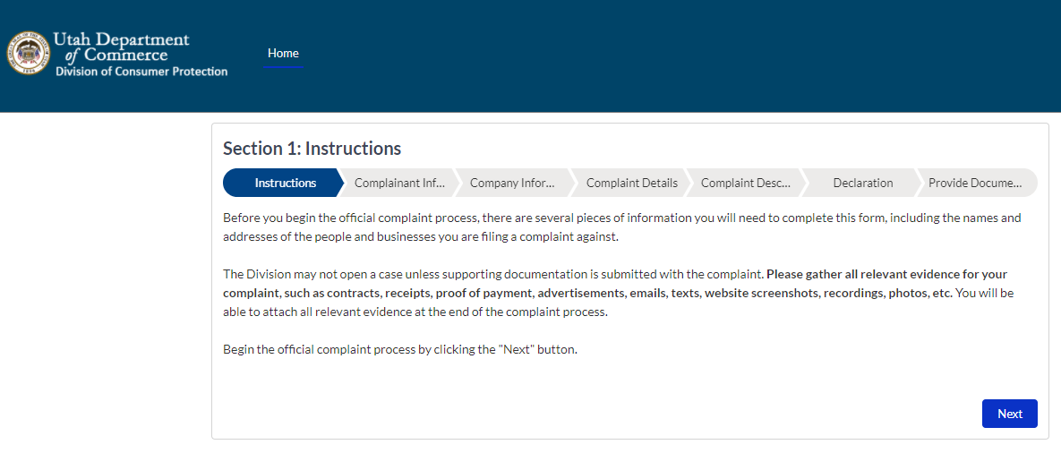Go to the Complaint Description step
The image size is (1061, 453).
click(x=746, y=183)
